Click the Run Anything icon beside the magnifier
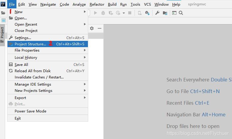The image size is (232, 139). (x=174, y=13)
